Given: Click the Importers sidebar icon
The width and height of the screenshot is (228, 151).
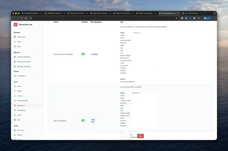Looking at the screenshot, I should 15,106.
